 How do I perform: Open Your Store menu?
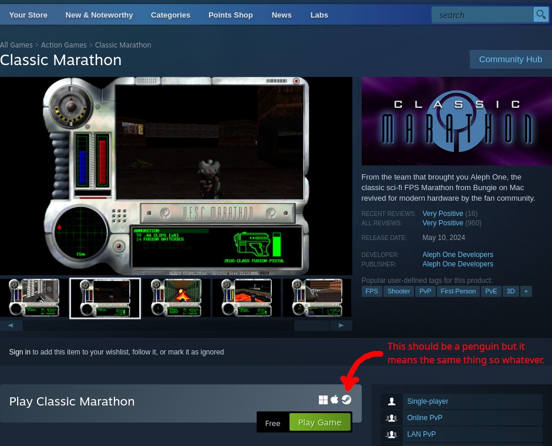[28, 15]
